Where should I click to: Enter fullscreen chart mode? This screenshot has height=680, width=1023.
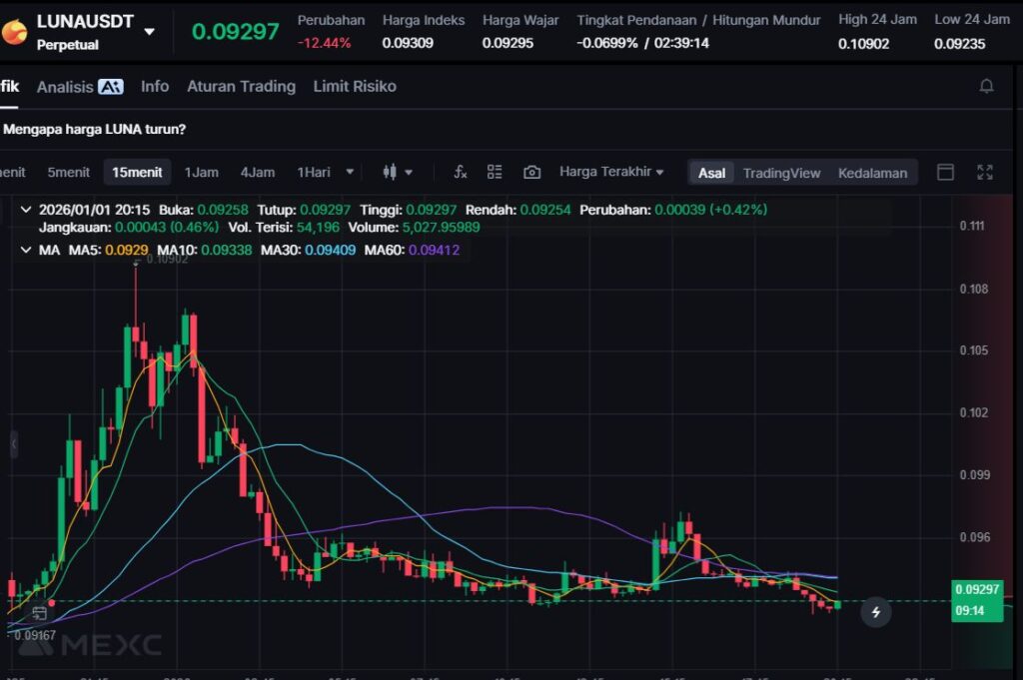coord(985,172)
